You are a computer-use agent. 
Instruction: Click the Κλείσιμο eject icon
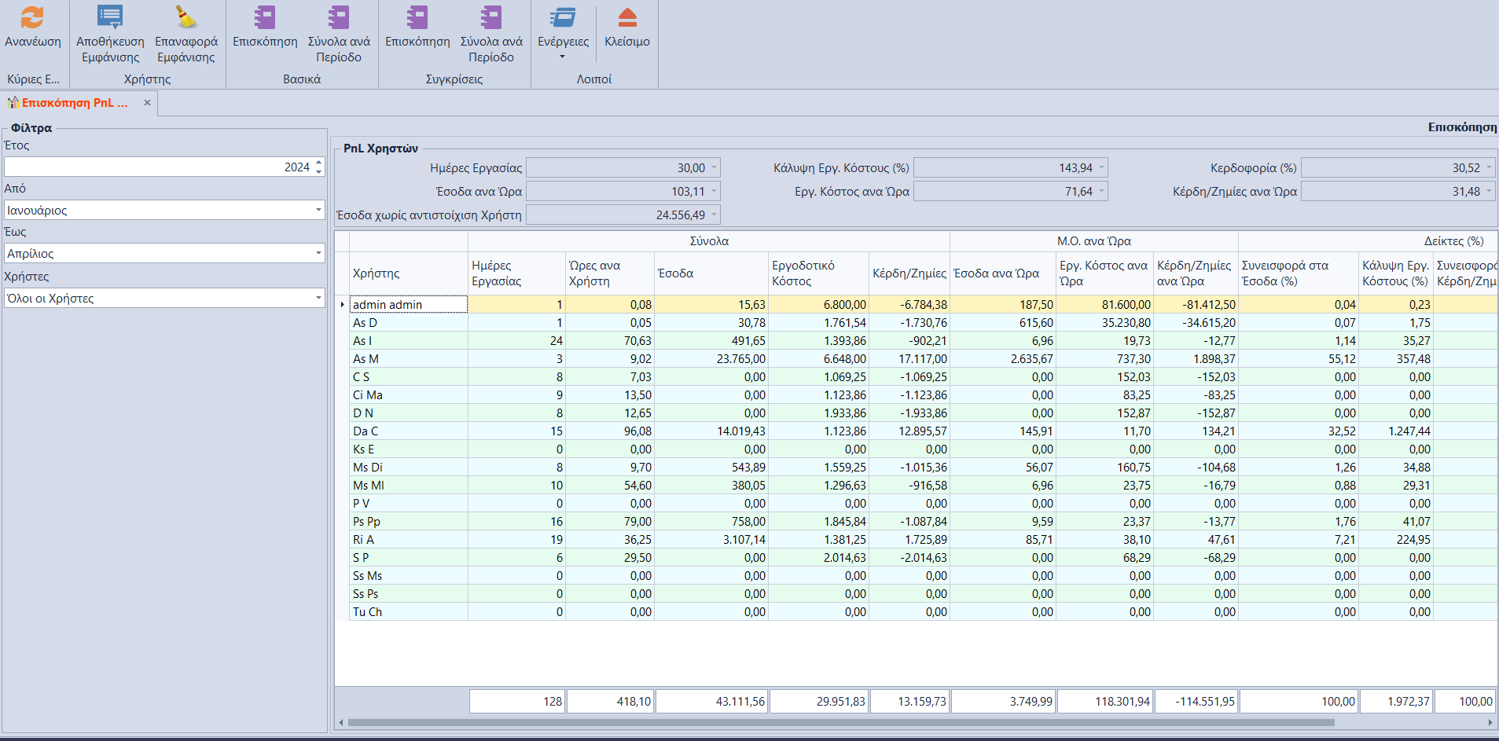coord(627,17)
